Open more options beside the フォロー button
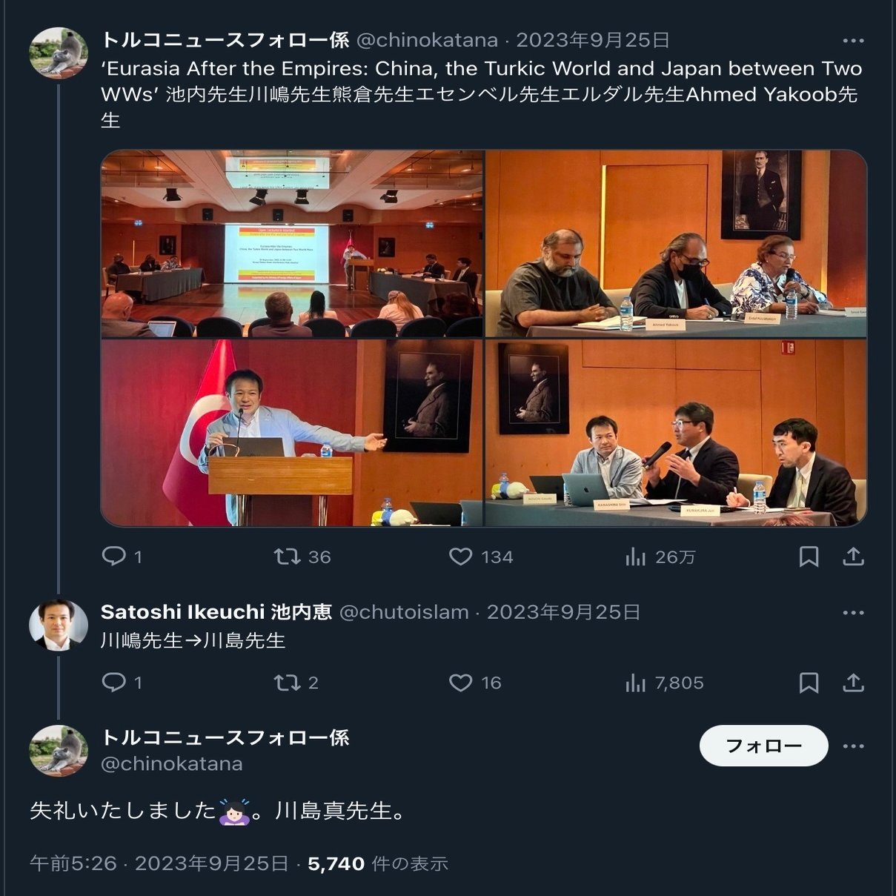The height and width of the screenshot is (896, 896). coord(854,746)
